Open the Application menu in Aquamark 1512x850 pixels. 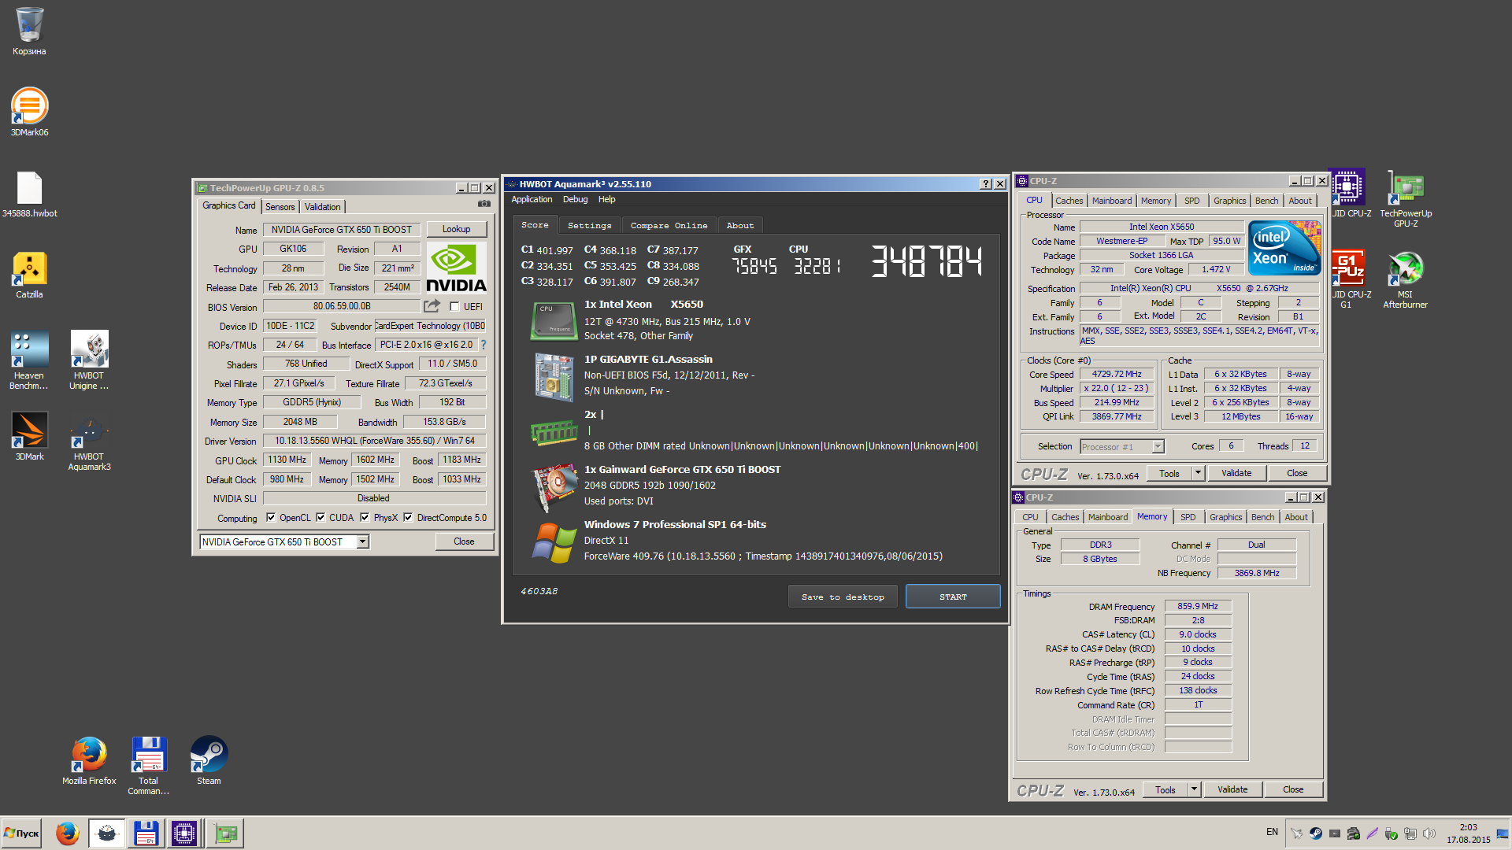[x=532, y=199]
